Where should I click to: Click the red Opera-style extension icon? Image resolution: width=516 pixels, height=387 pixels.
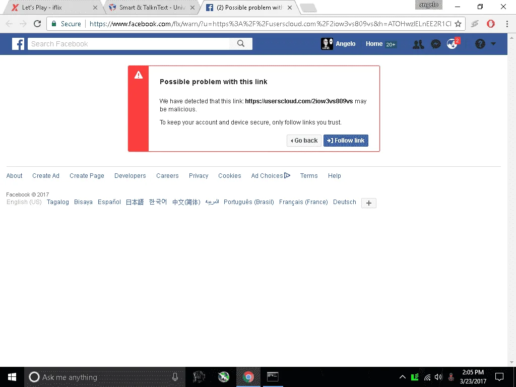coord(491,24)
